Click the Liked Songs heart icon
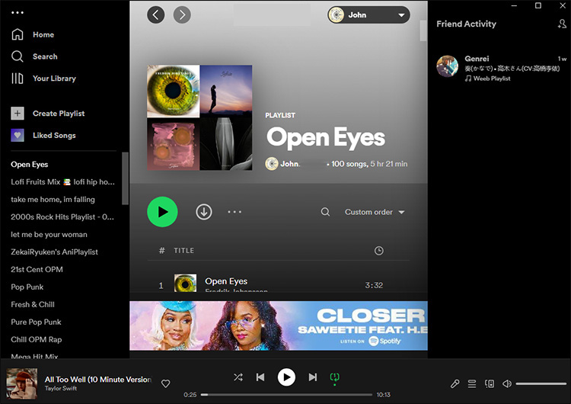The width and height of the screenshot is (571, 404). click(17, 135)
